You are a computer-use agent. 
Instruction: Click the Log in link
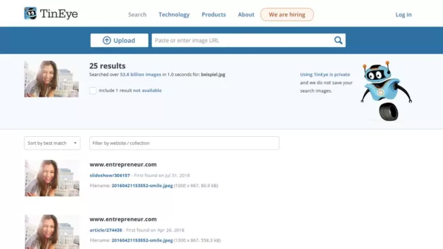[403, 15]
